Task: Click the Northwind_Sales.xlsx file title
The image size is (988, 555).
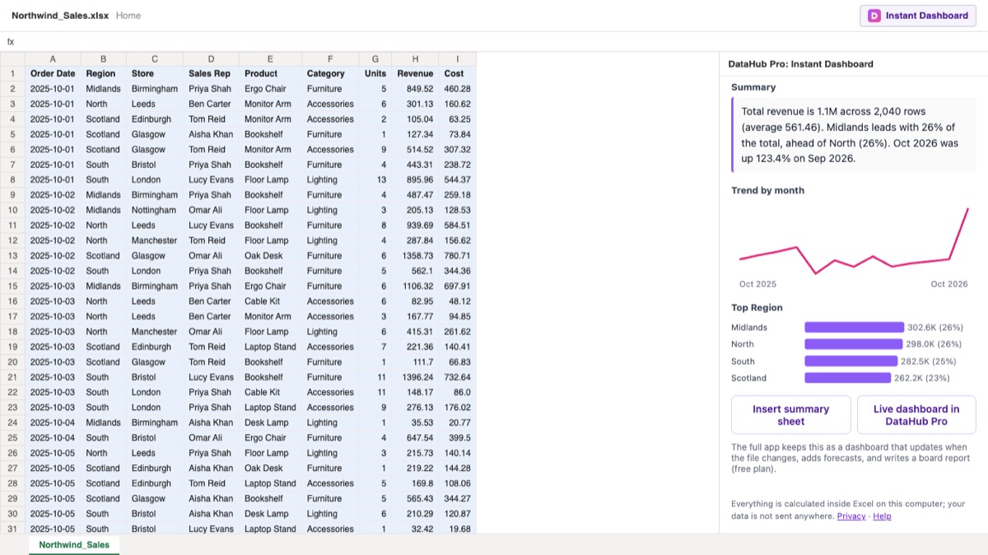Action: click(59, 16)
